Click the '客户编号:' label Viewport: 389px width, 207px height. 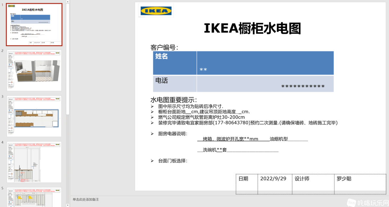(x=164, y=47)
